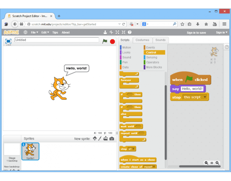The image size is (231, 181).
Task: Zoom out the scripts area
Action: (206, 163)
